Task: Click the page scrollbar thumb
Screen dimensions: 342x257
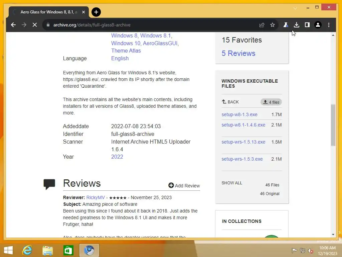Action: point(333,125)
